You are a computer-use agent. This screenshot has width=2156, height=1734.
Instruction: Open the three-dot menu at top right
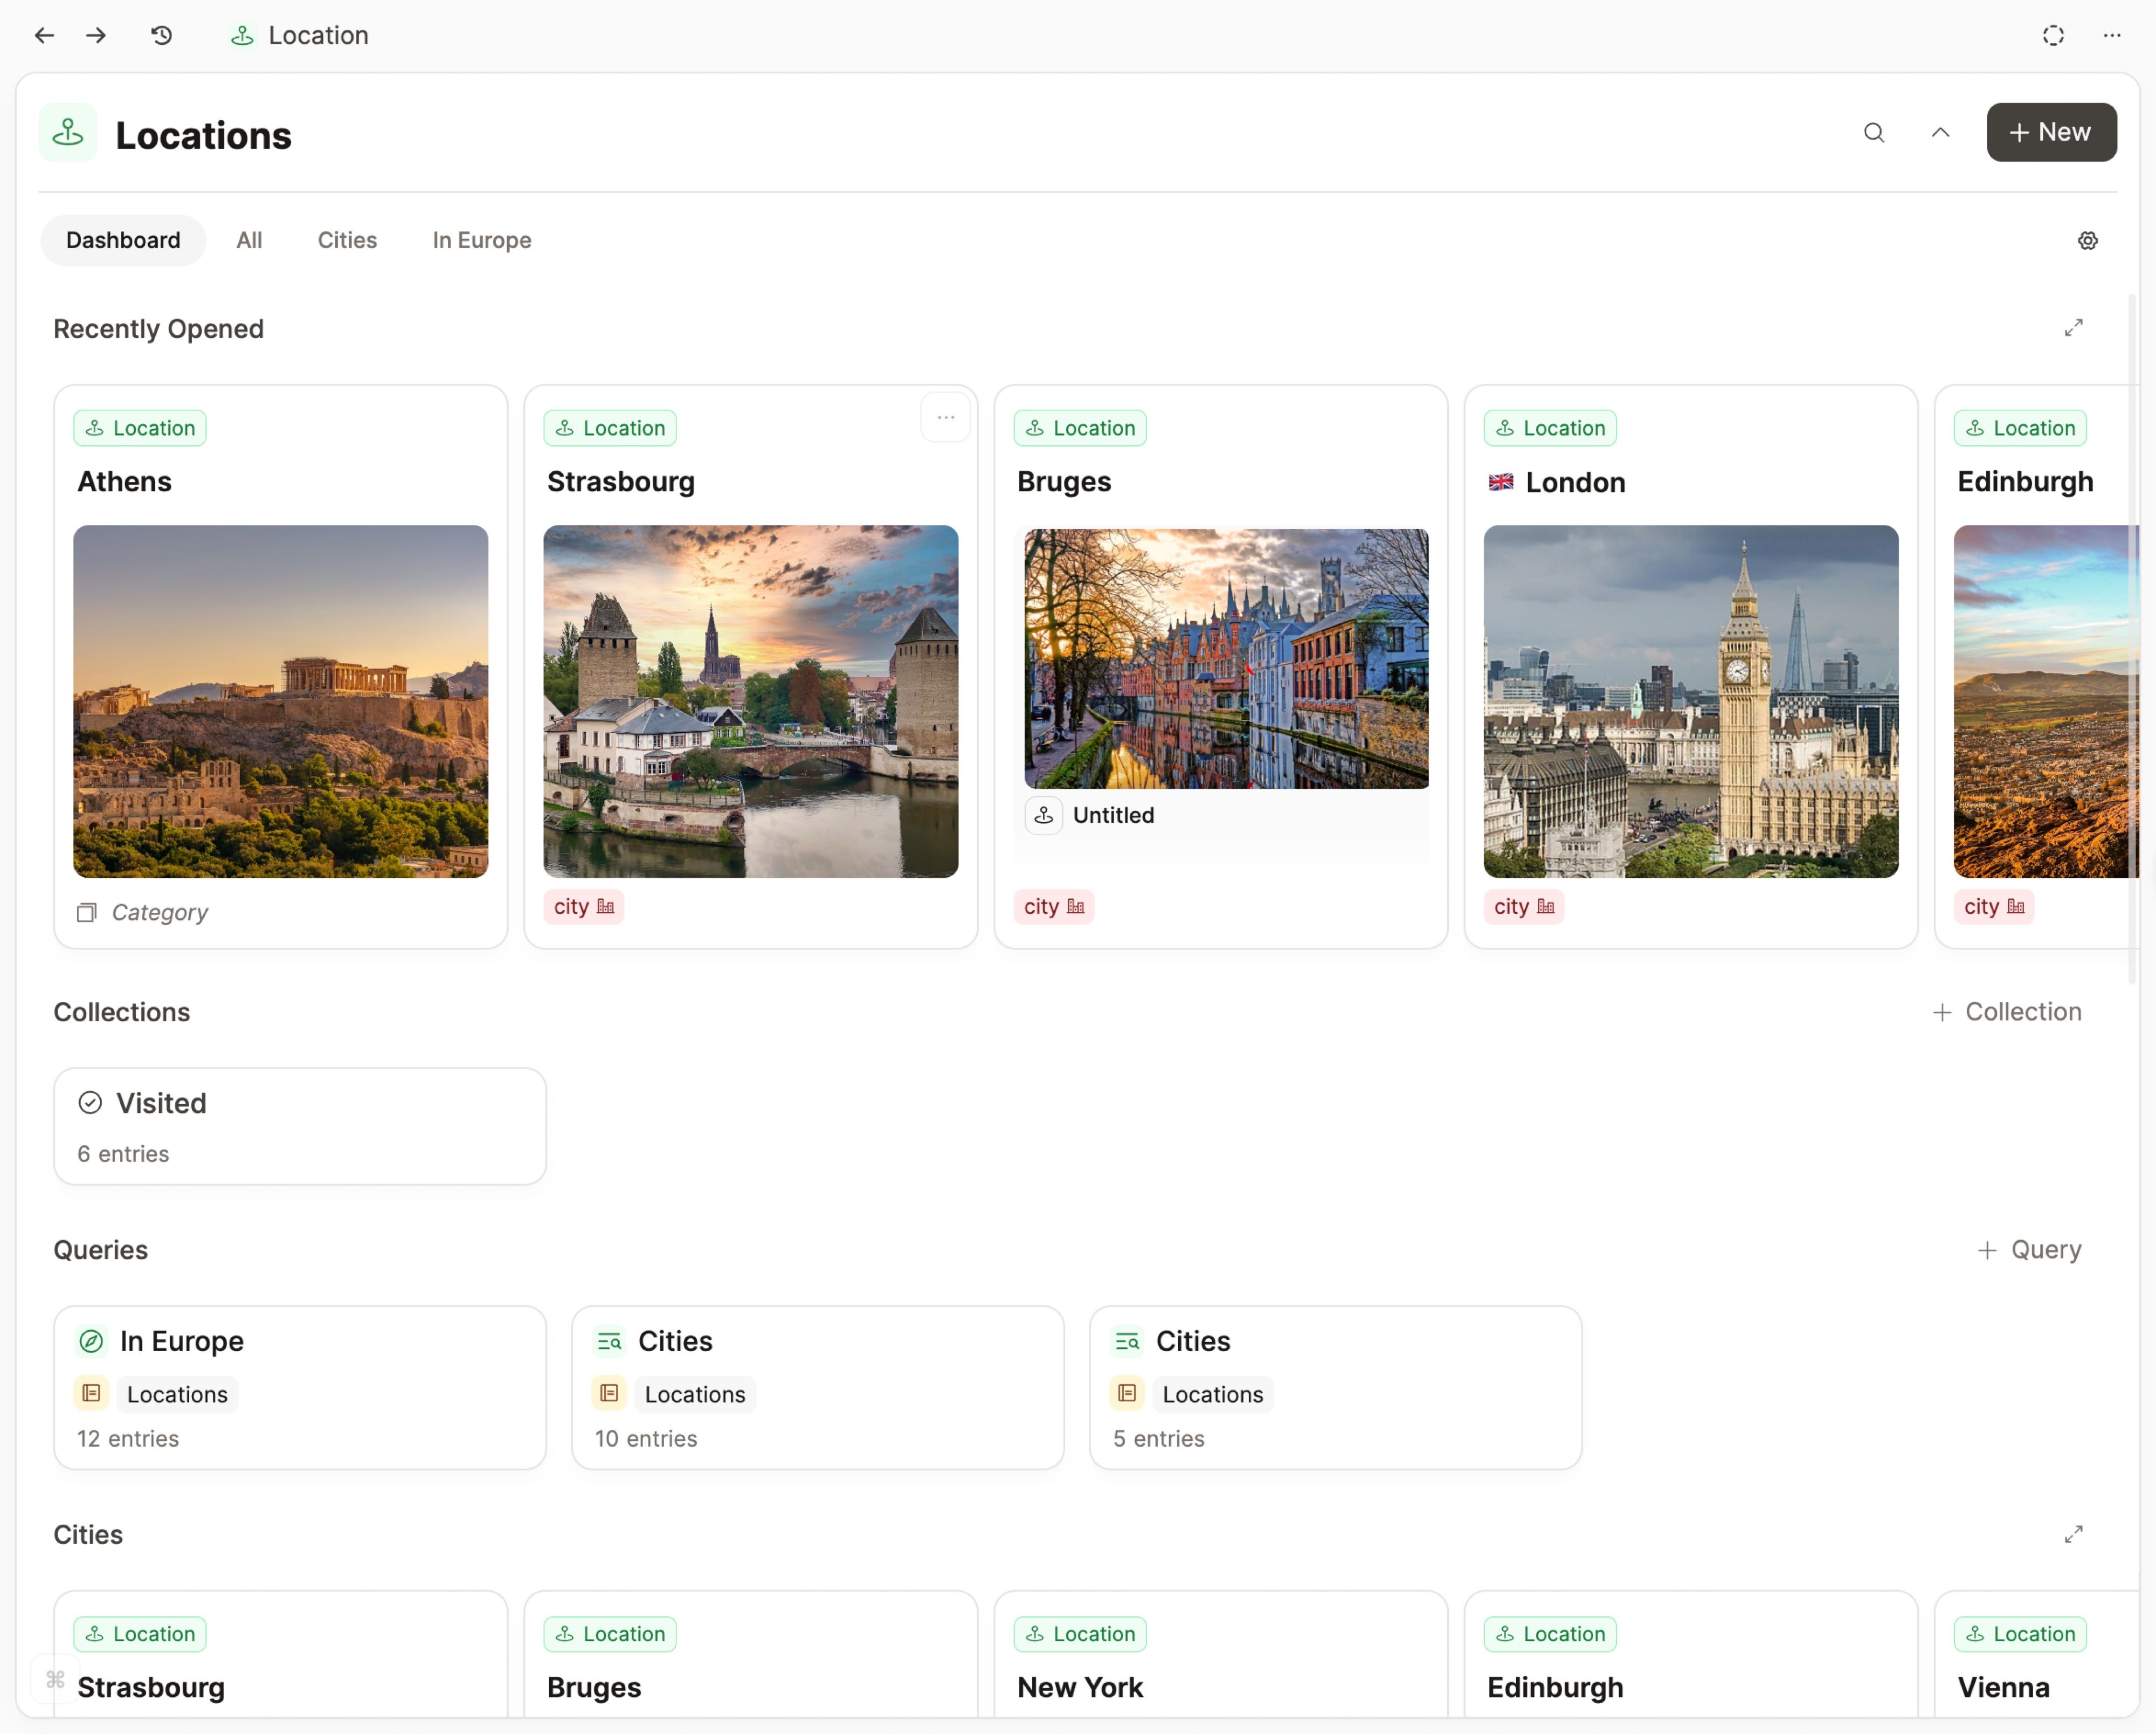click(x=2112, y=35)
